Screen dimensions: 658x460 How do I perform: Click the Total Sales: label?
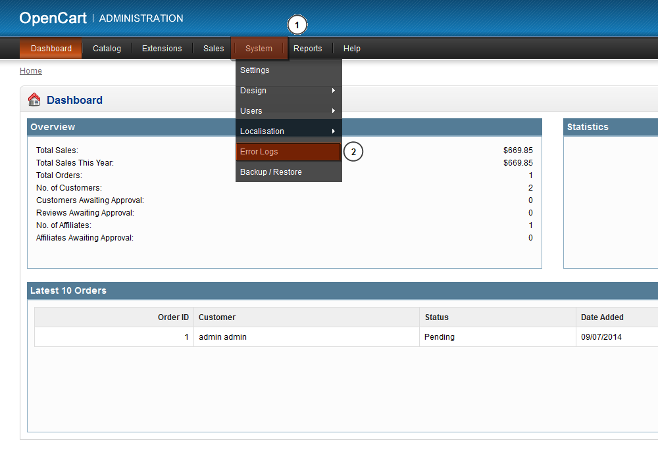[57, 150]
